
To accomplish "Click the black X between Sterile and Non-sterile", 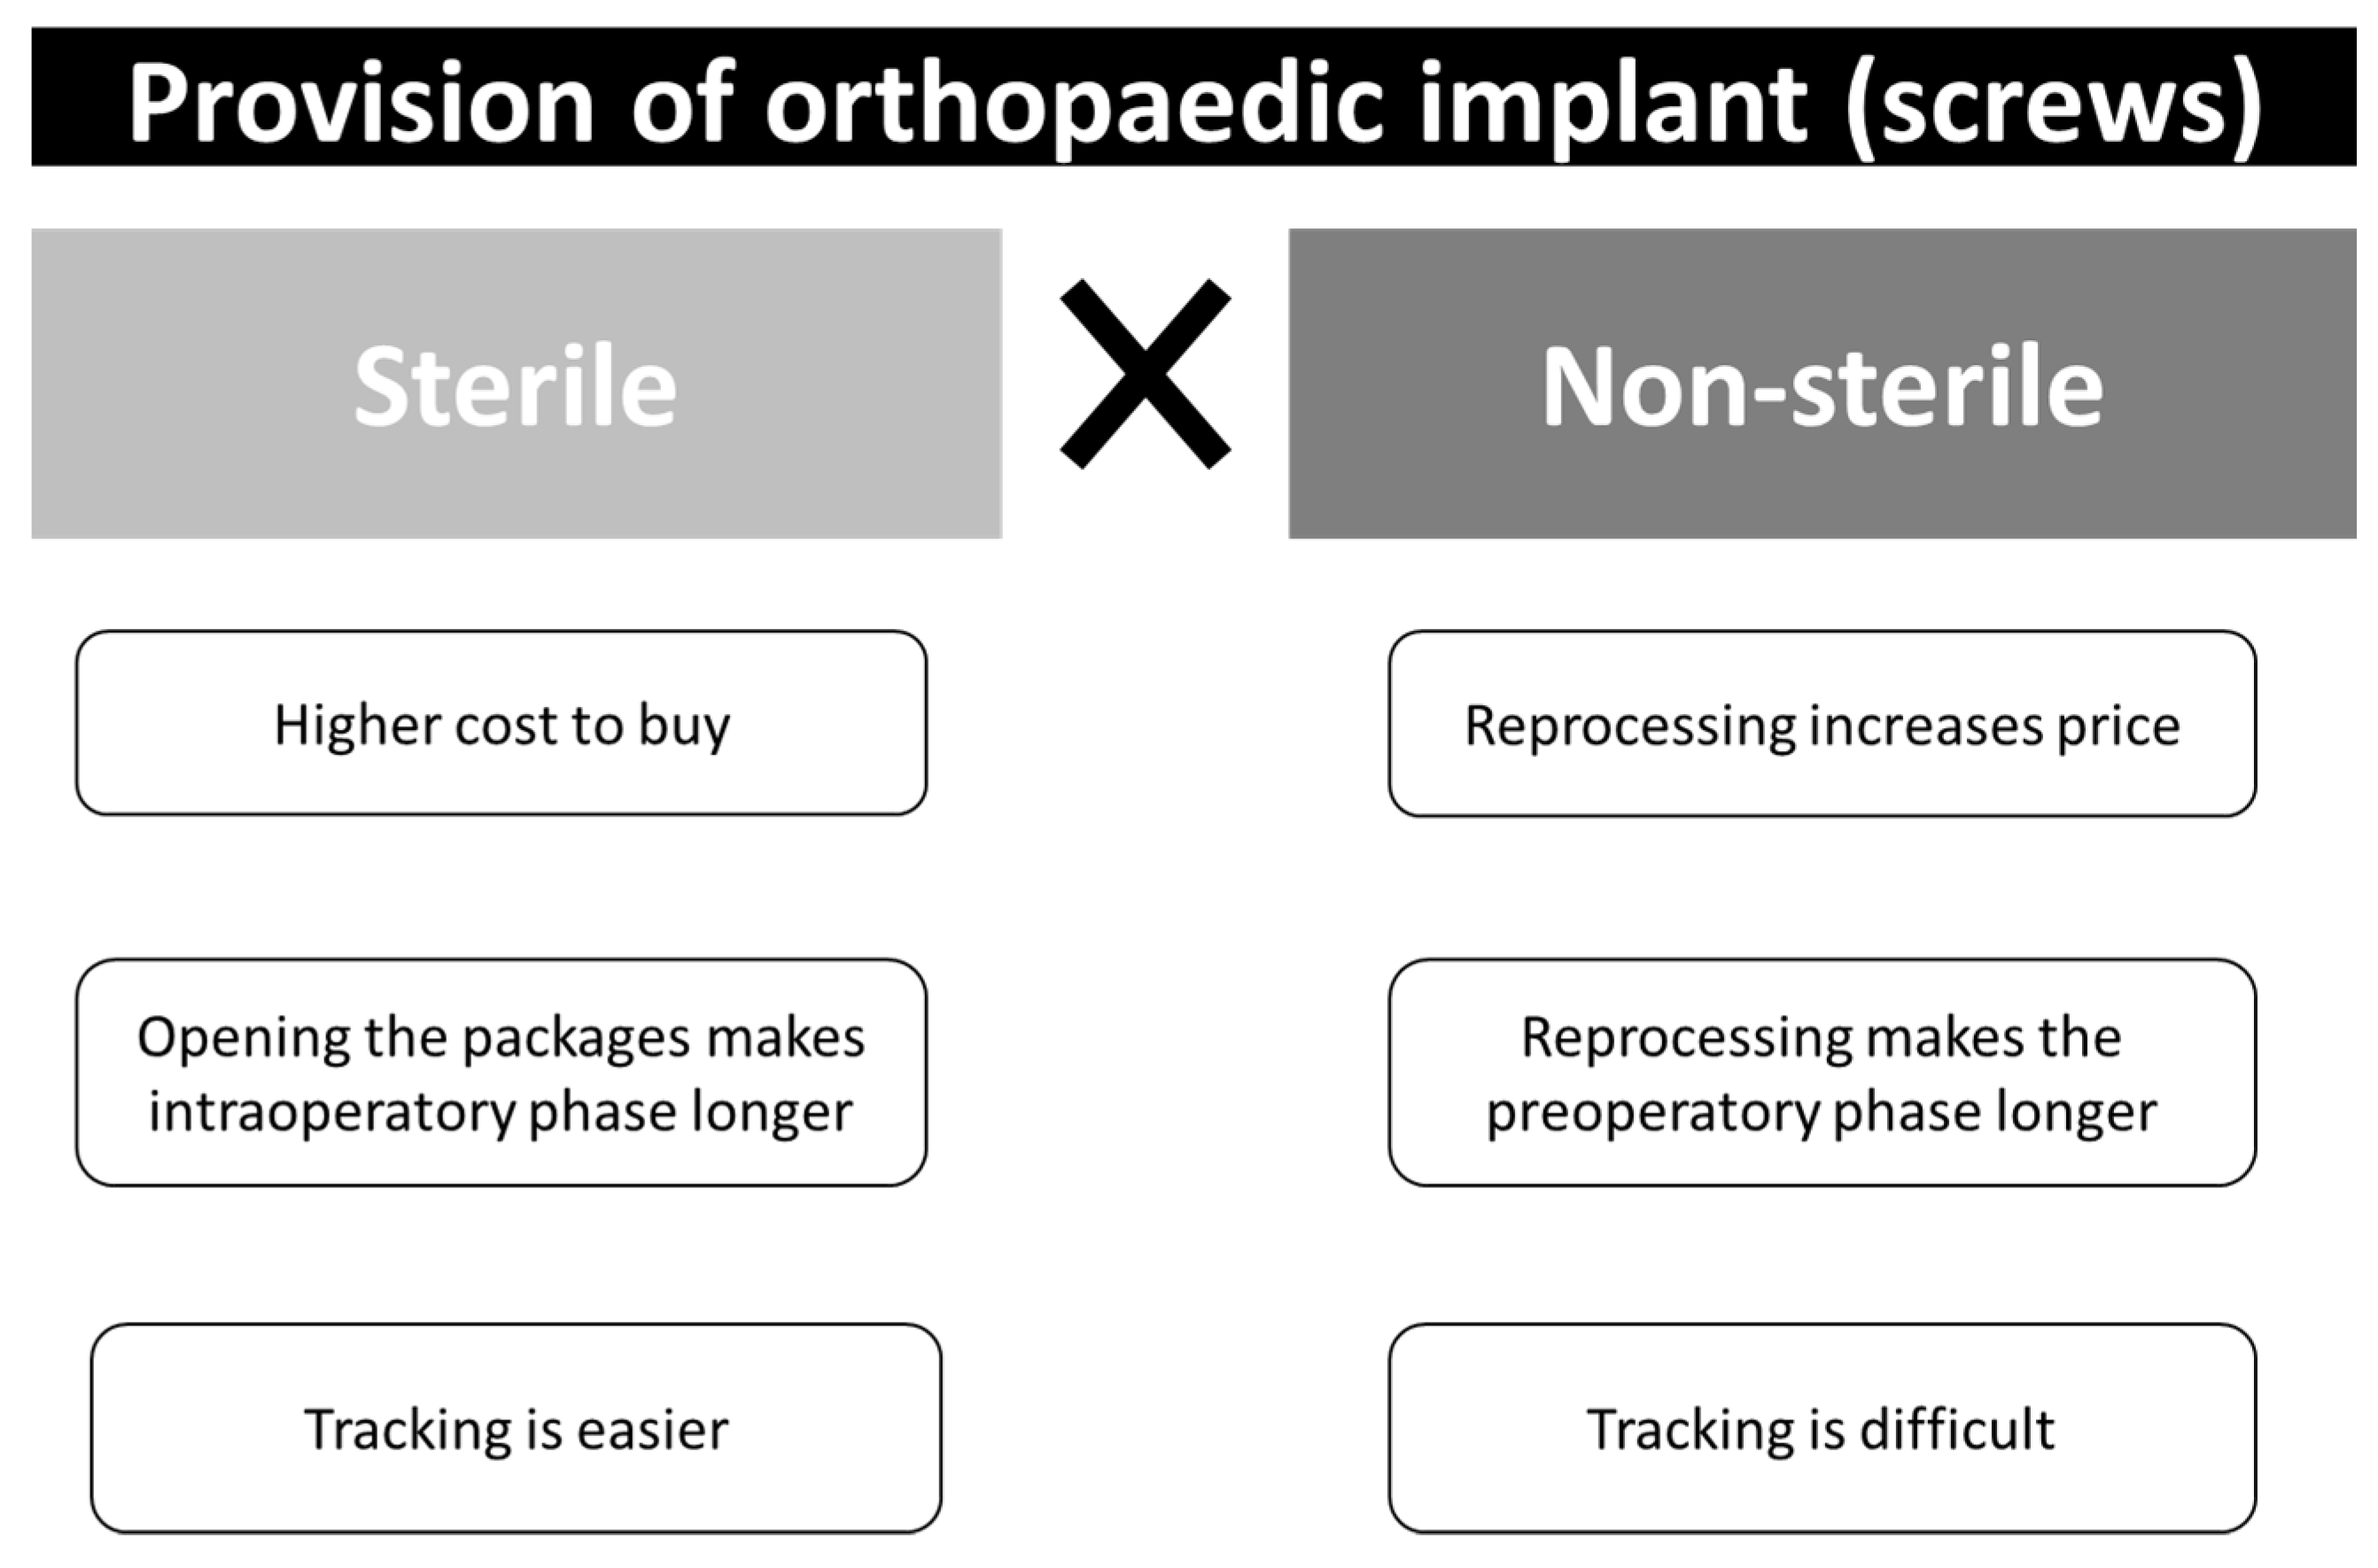I will pyautogui.click(x=1145, y=373).
